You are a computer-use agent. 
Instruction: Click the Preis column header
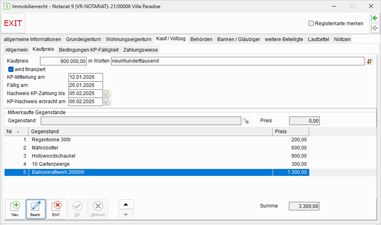[x=291, y=132]
